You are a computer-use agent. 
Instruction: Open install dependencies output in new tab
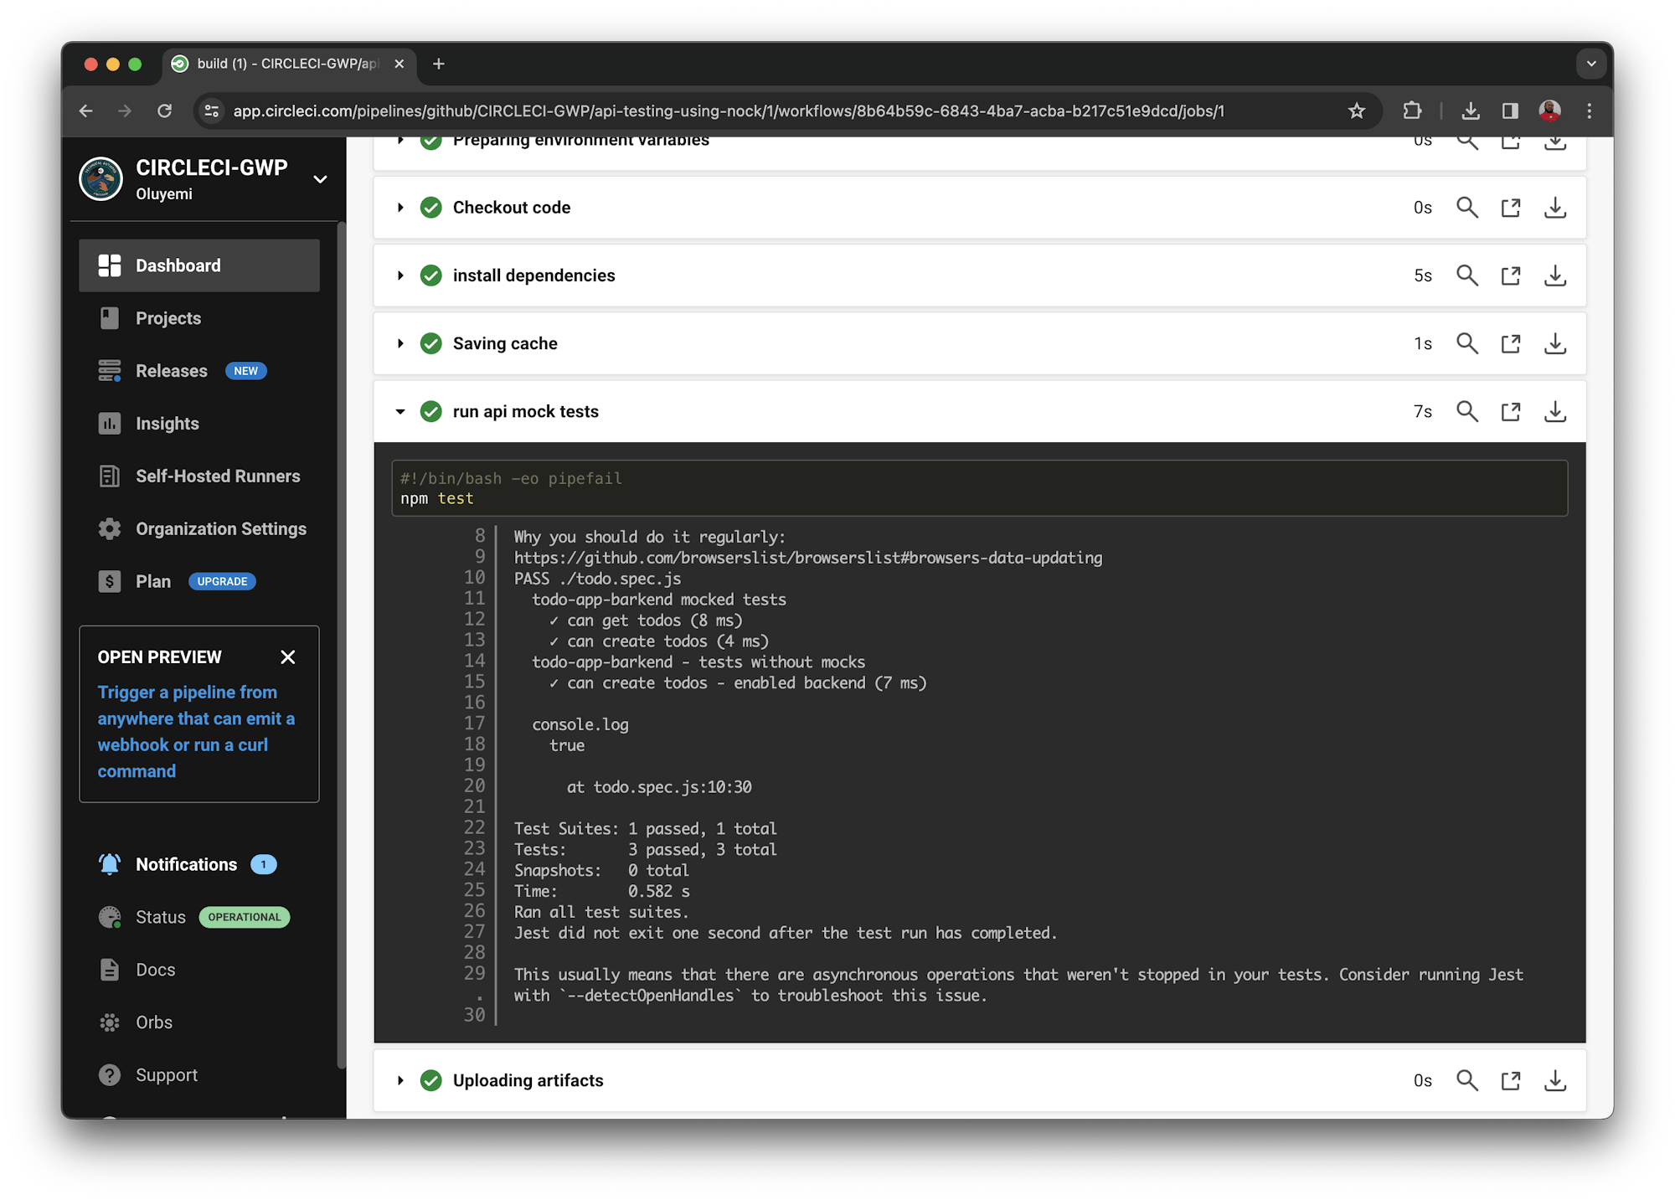pos(1511,276)
